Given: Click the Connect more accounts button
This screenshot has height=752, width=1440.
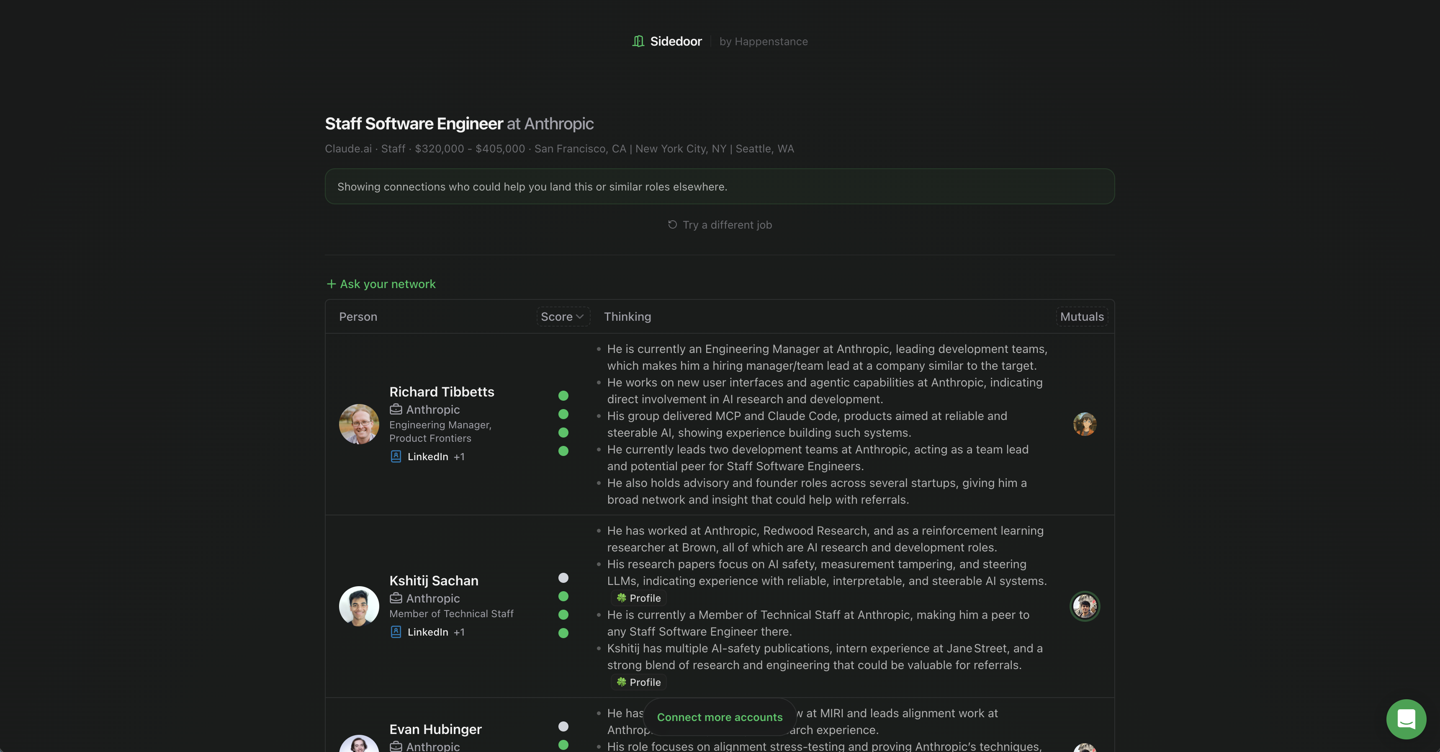Looking at the screenshot, I should (720, 717).
